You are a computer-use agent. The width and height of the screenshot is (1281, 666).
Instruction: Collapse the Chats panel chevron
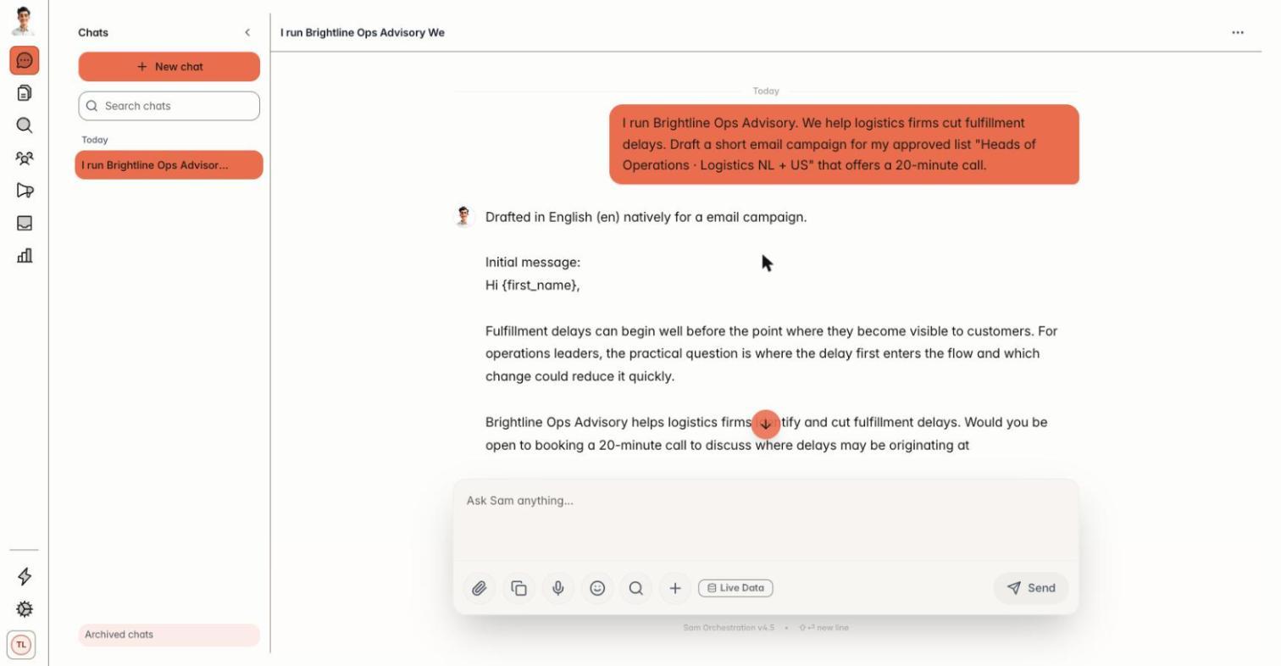(x=247, y=32)
